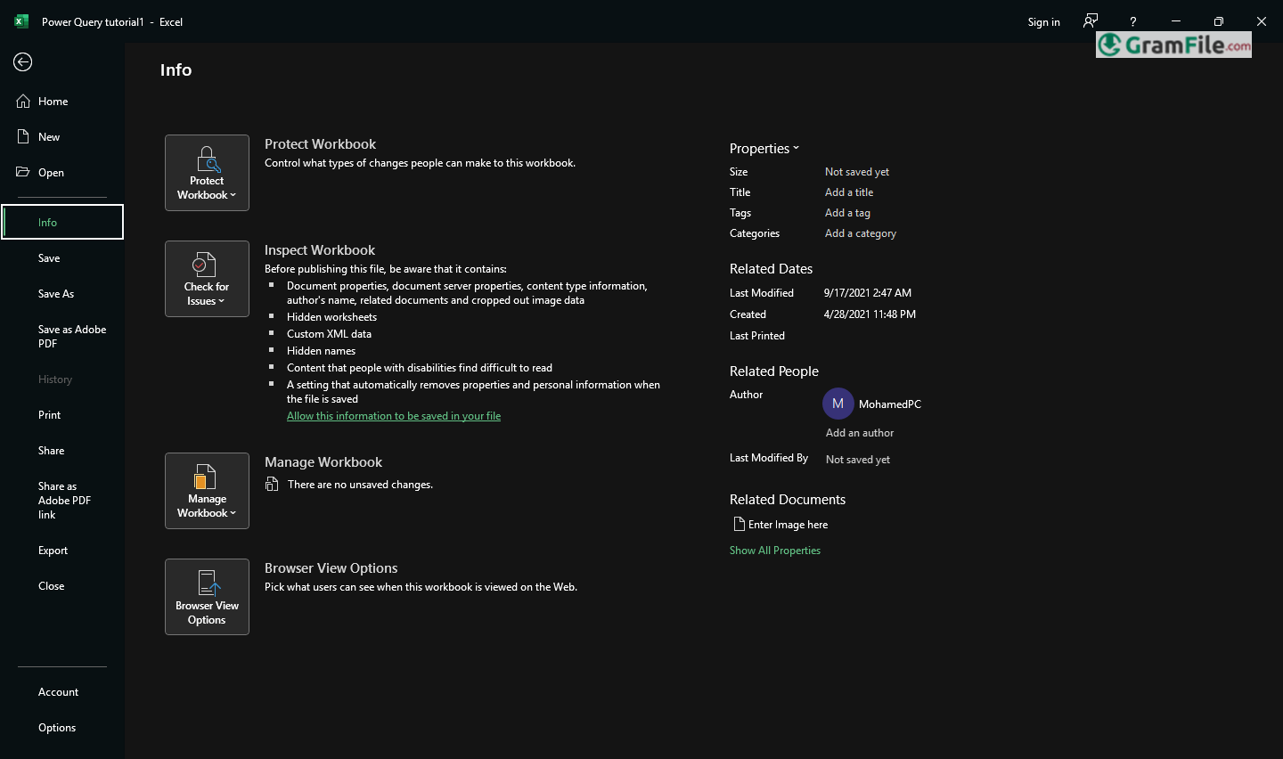This screenshot has height=759, width=1283.
Task: Click the New blank document icon
Action: click(x=23, y=136)
